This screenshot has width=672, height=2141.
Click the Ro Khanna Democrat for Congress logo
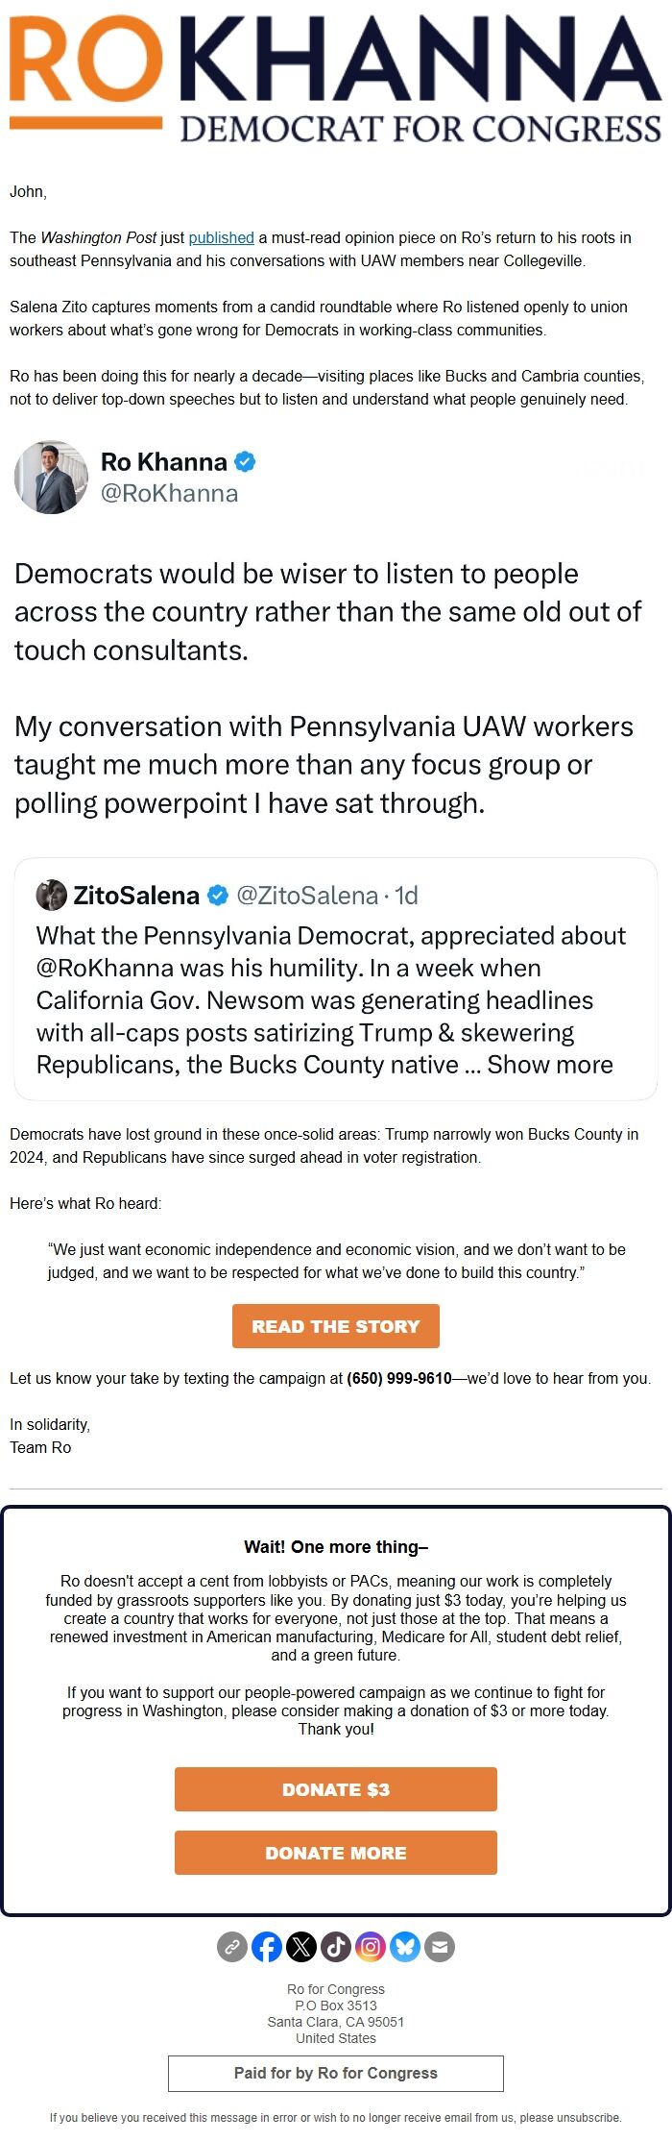[x=336, y=79]
